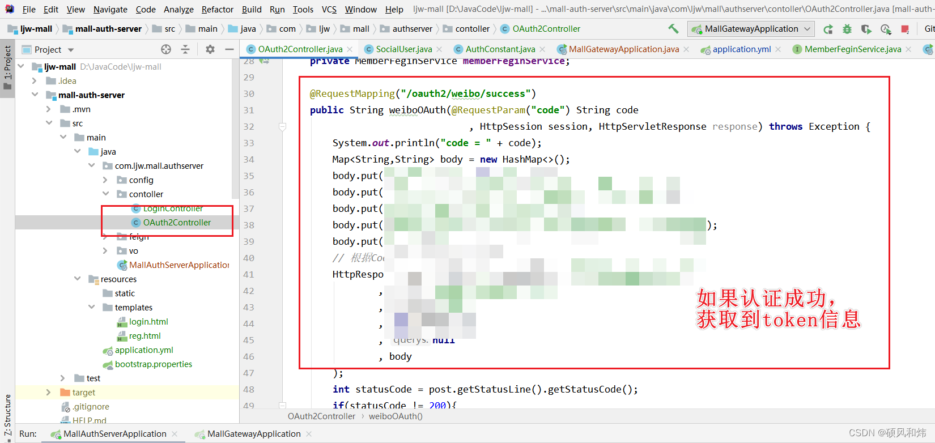Viewport: 935px width, 443px height.
Task: Collapse the contoller package
Action: click(105, 194)
